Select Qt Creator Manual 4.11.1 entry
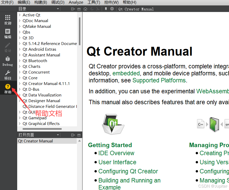Viewport: 229px width, 190px height. [46, 83]
